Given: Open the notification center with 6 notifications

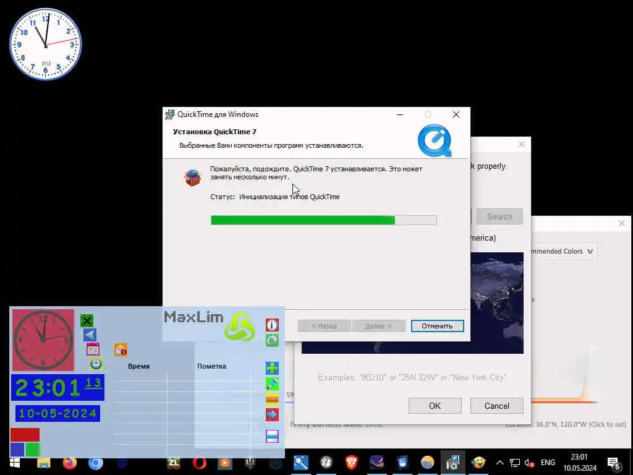Looking at the screenshot, I should (x=613, y=463).
